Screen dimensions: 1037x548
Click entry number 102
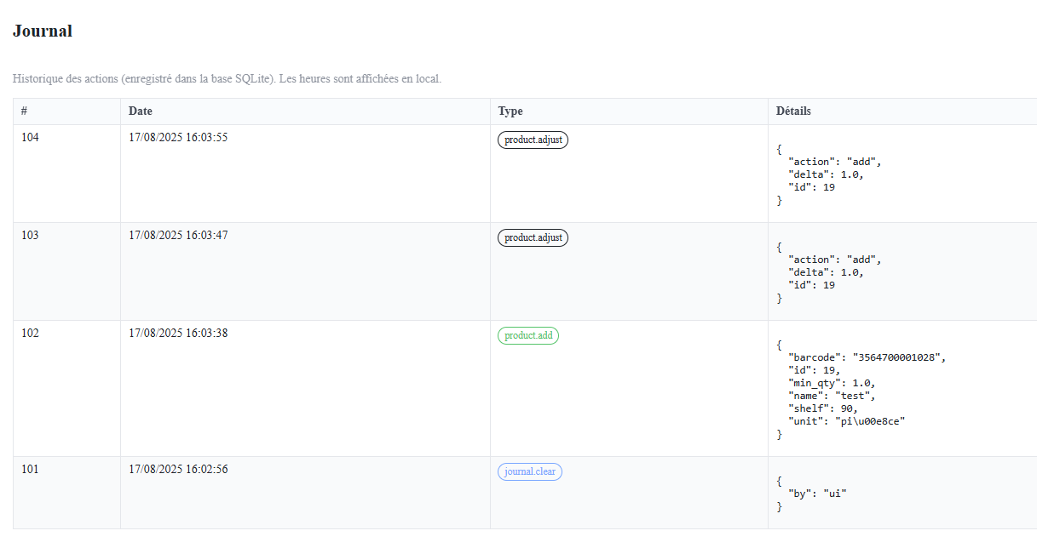click(30, 334)
